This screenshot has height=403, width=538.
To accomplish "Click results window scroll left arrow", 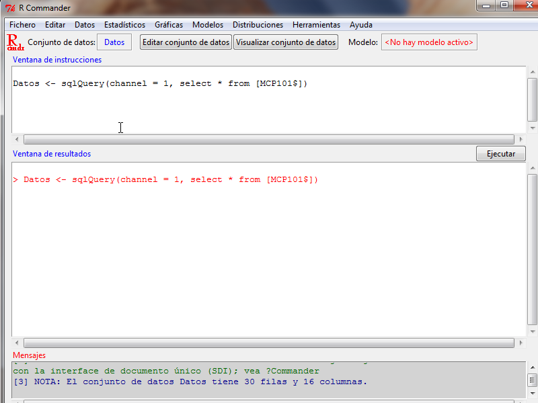I will pos(17,343).
